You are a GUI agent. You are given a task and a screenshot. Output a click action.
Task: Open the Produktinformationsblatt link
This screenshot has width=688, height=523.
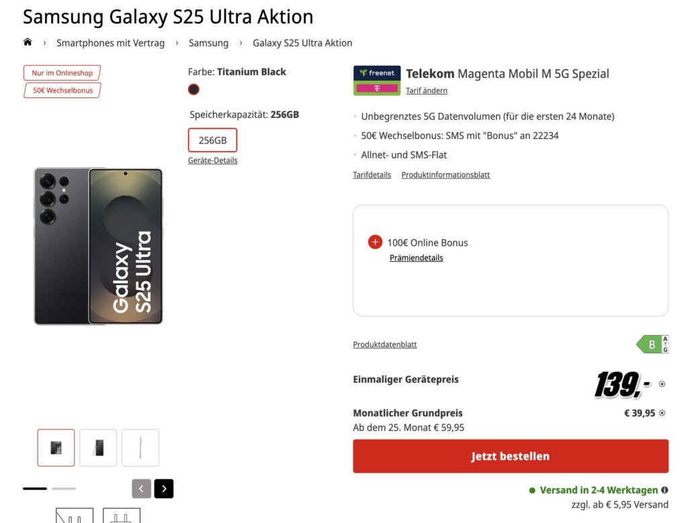(445, 175)
